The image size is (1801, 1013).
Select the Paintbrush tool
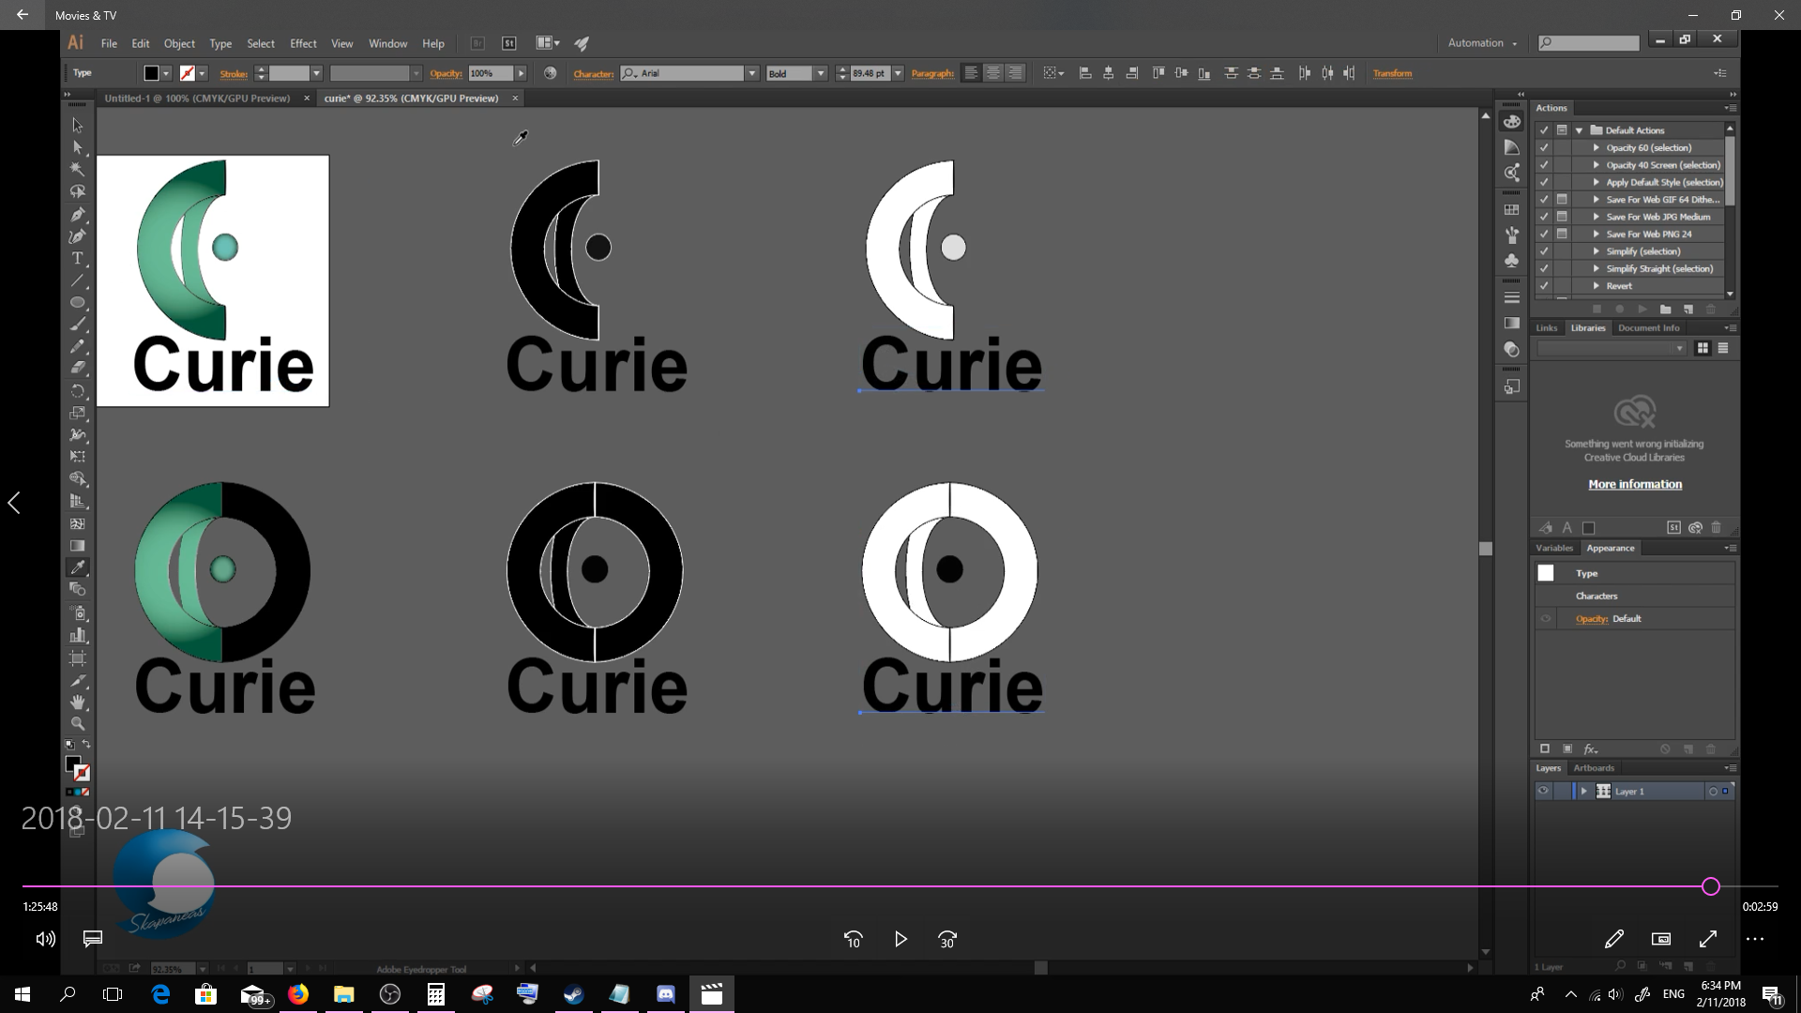click(x=78, y=325)
